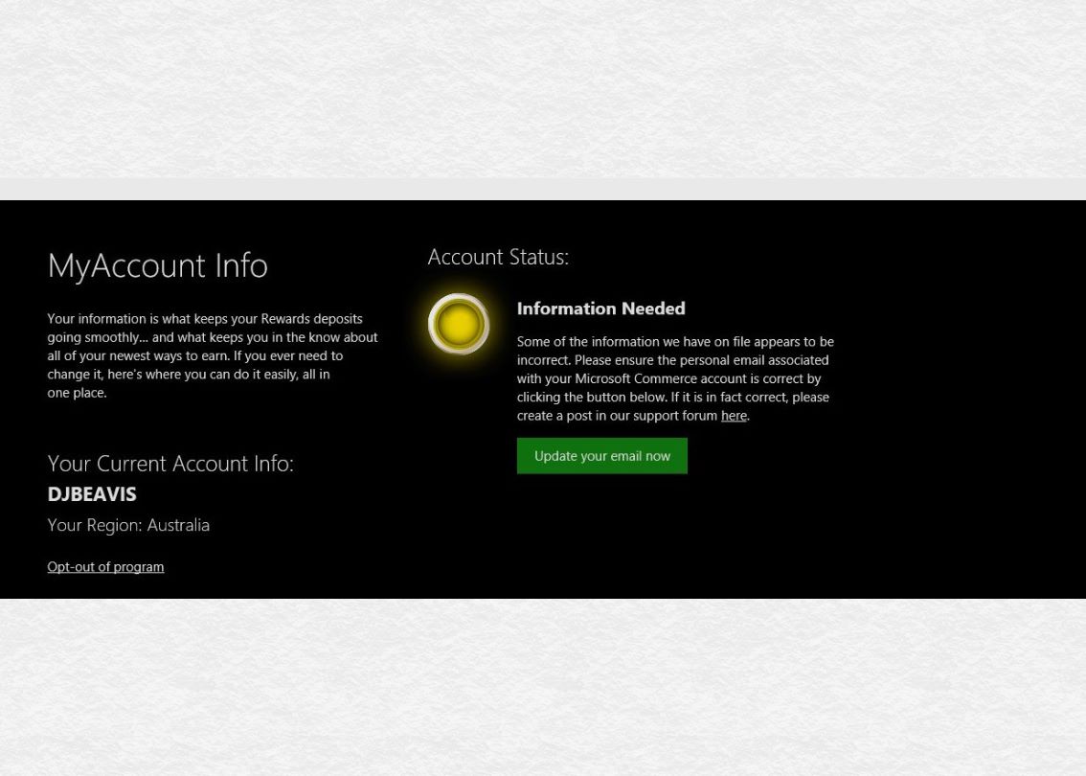The height and width of the screenshot is (776, 1086).
Task: Click Your Current Account Info heading
Action: click(x=170, y=463)
